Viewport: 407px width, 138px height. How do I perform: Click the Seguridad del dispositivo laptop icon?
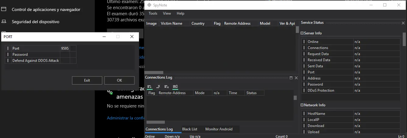coord(4,22)
